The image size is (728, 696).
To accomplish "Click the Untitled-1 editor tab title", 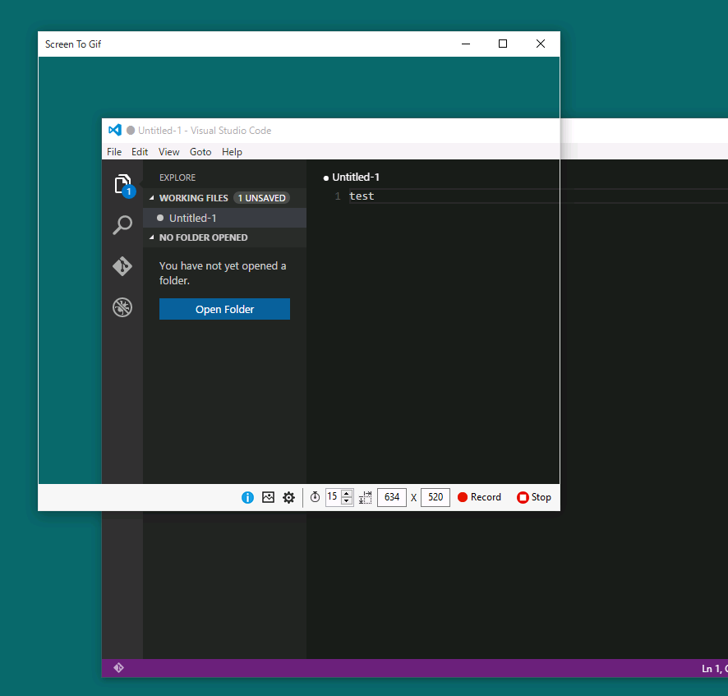I will pyautogui.click(x=356, y=177).
